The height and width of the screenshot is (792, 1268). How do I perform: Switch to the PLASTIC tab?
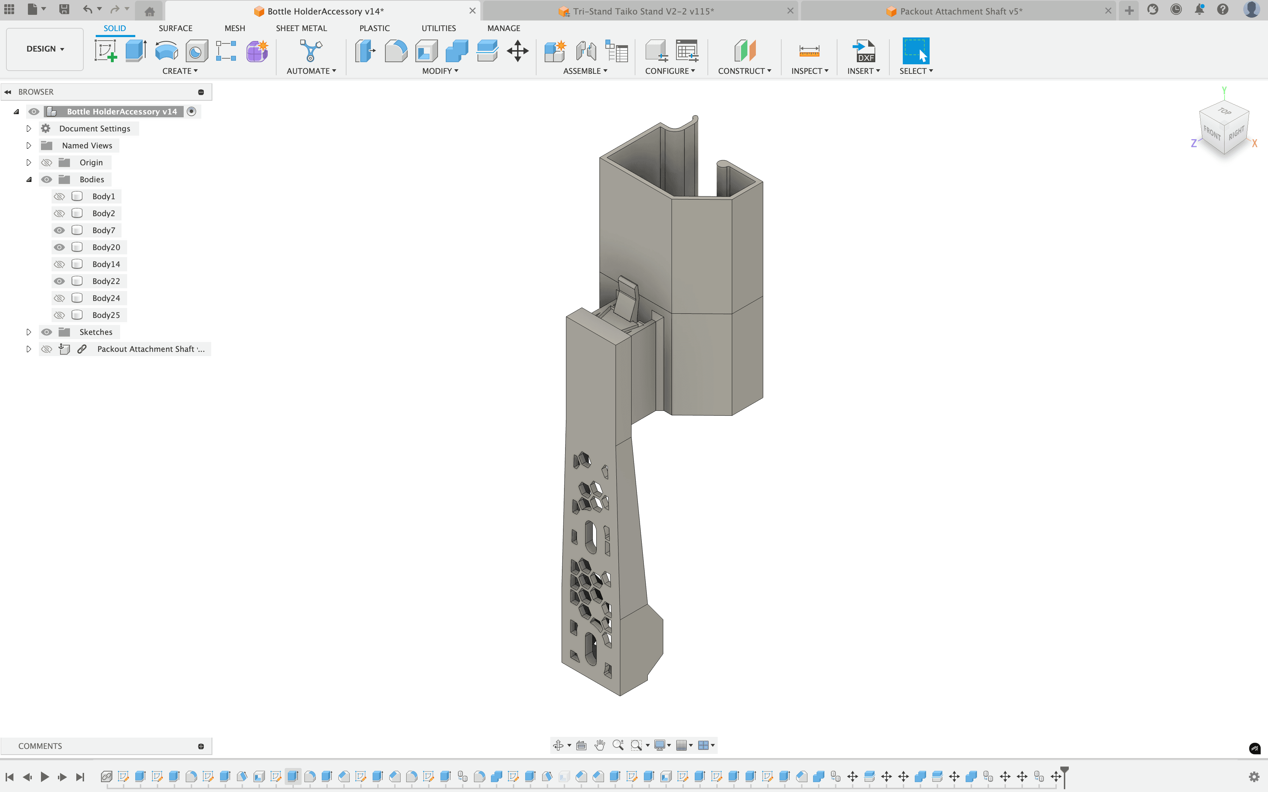[x=374, y=28]
